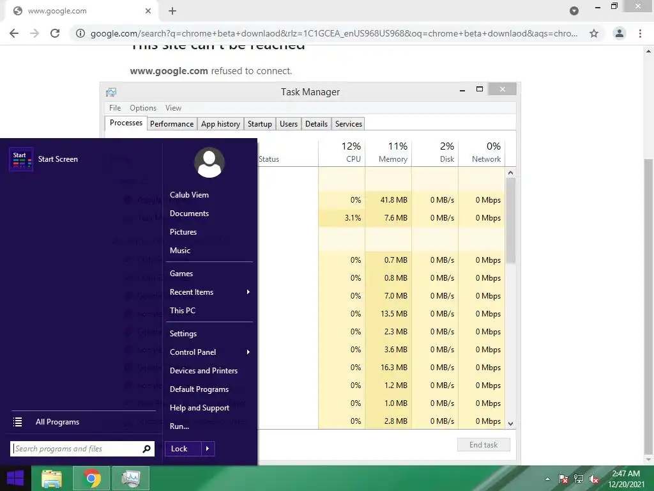Click Action Center flag tray icon
654x491 pixels.
click(563, 479)
